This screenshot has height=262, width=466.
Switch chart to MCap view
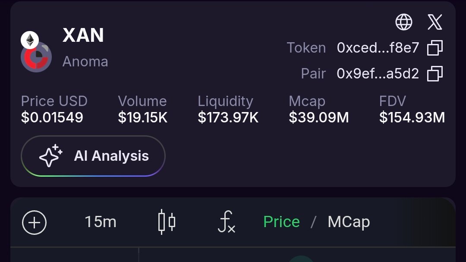point(349,222)
